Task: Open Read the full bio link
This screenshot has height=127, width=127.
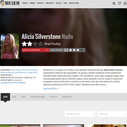Action: click(51, 89)
